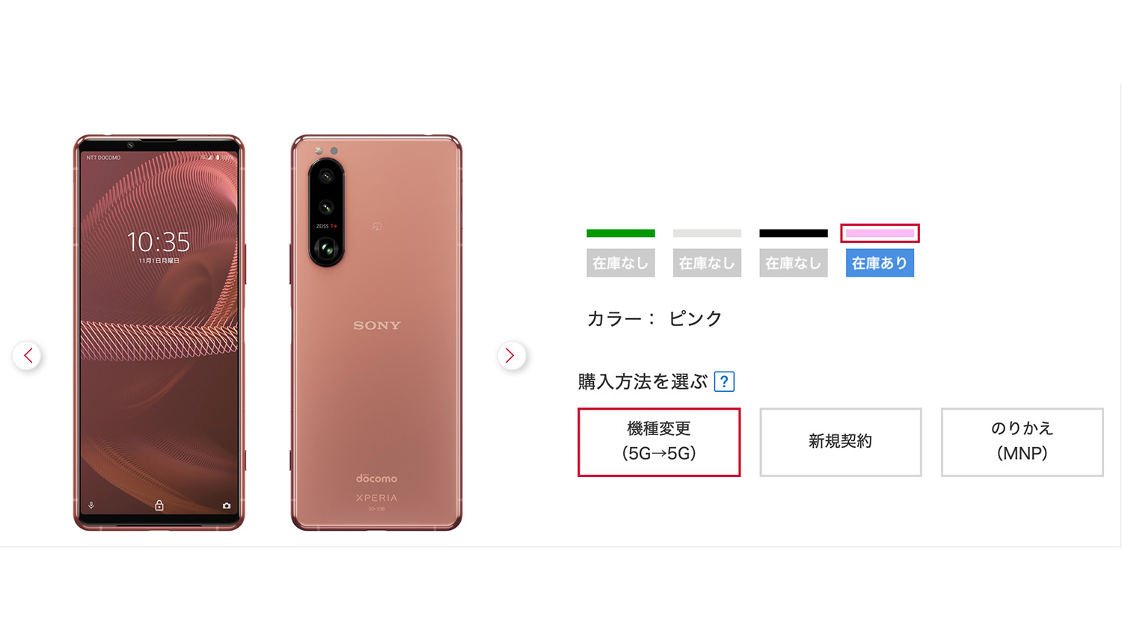Viewport: 1122px width, 631px height.
Task: Click 在庫なし badge under the black color
Action: (794, 263)
